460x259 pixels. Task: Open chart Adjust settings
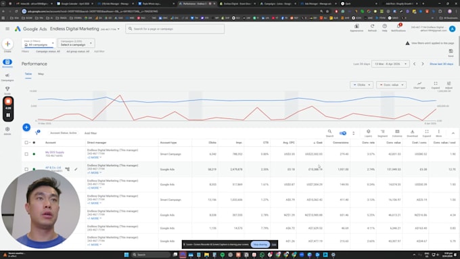tap(448, 85)
